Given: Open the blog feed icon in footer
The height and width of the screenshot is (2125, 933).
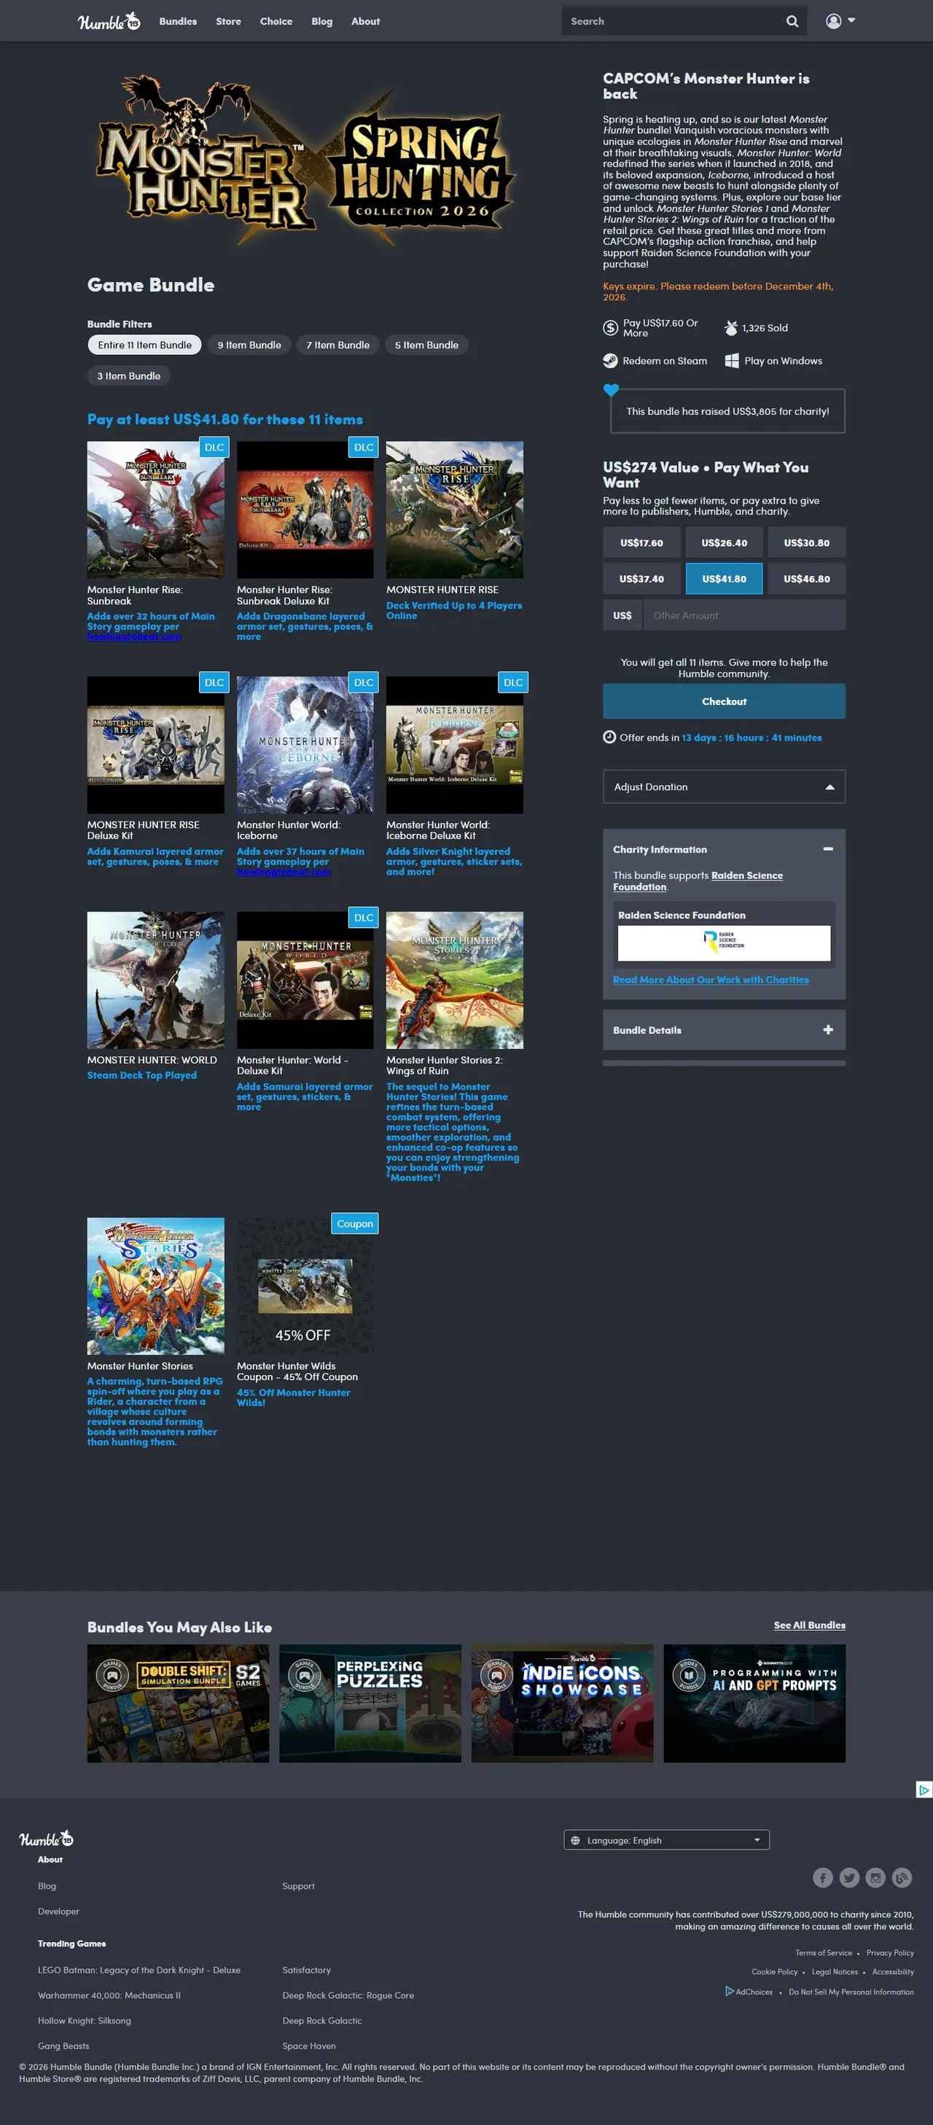Looking at the screenshot, I should (902, 1878).
